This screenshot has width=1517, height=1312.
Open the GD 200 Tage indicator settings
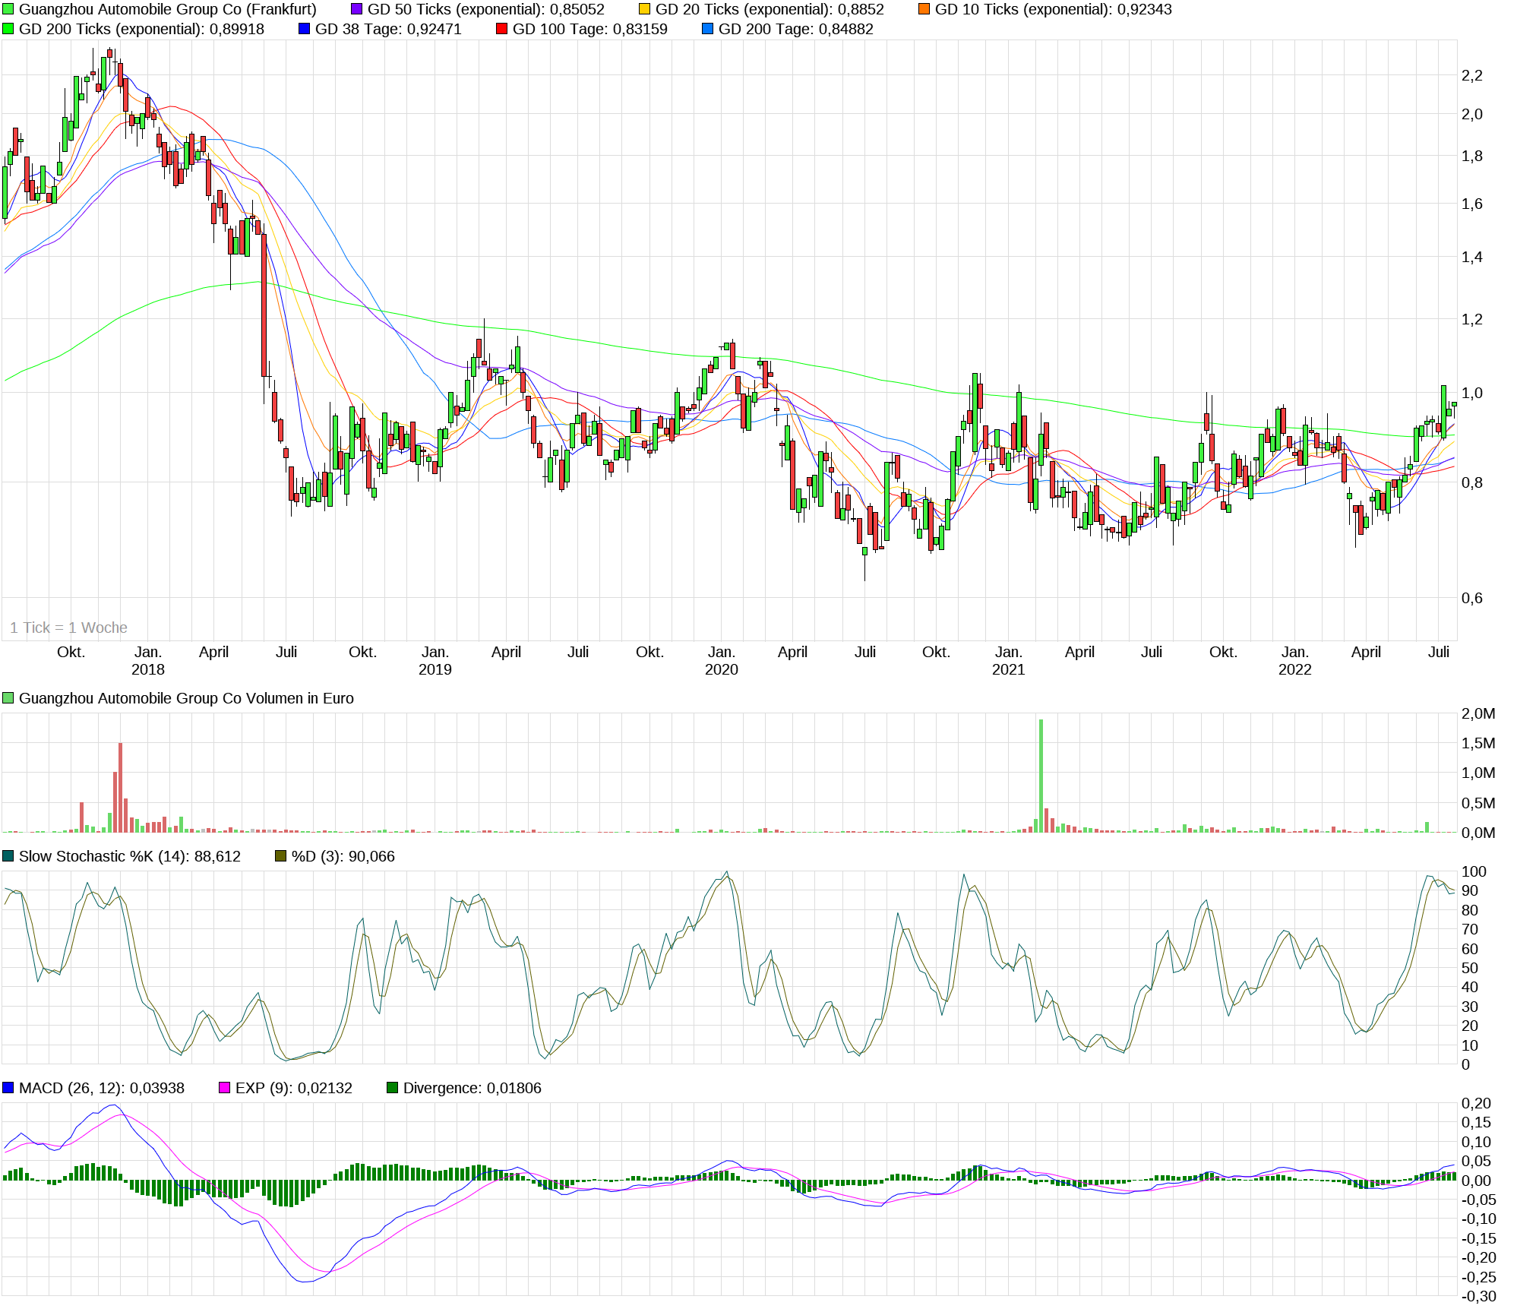(706, 30)
